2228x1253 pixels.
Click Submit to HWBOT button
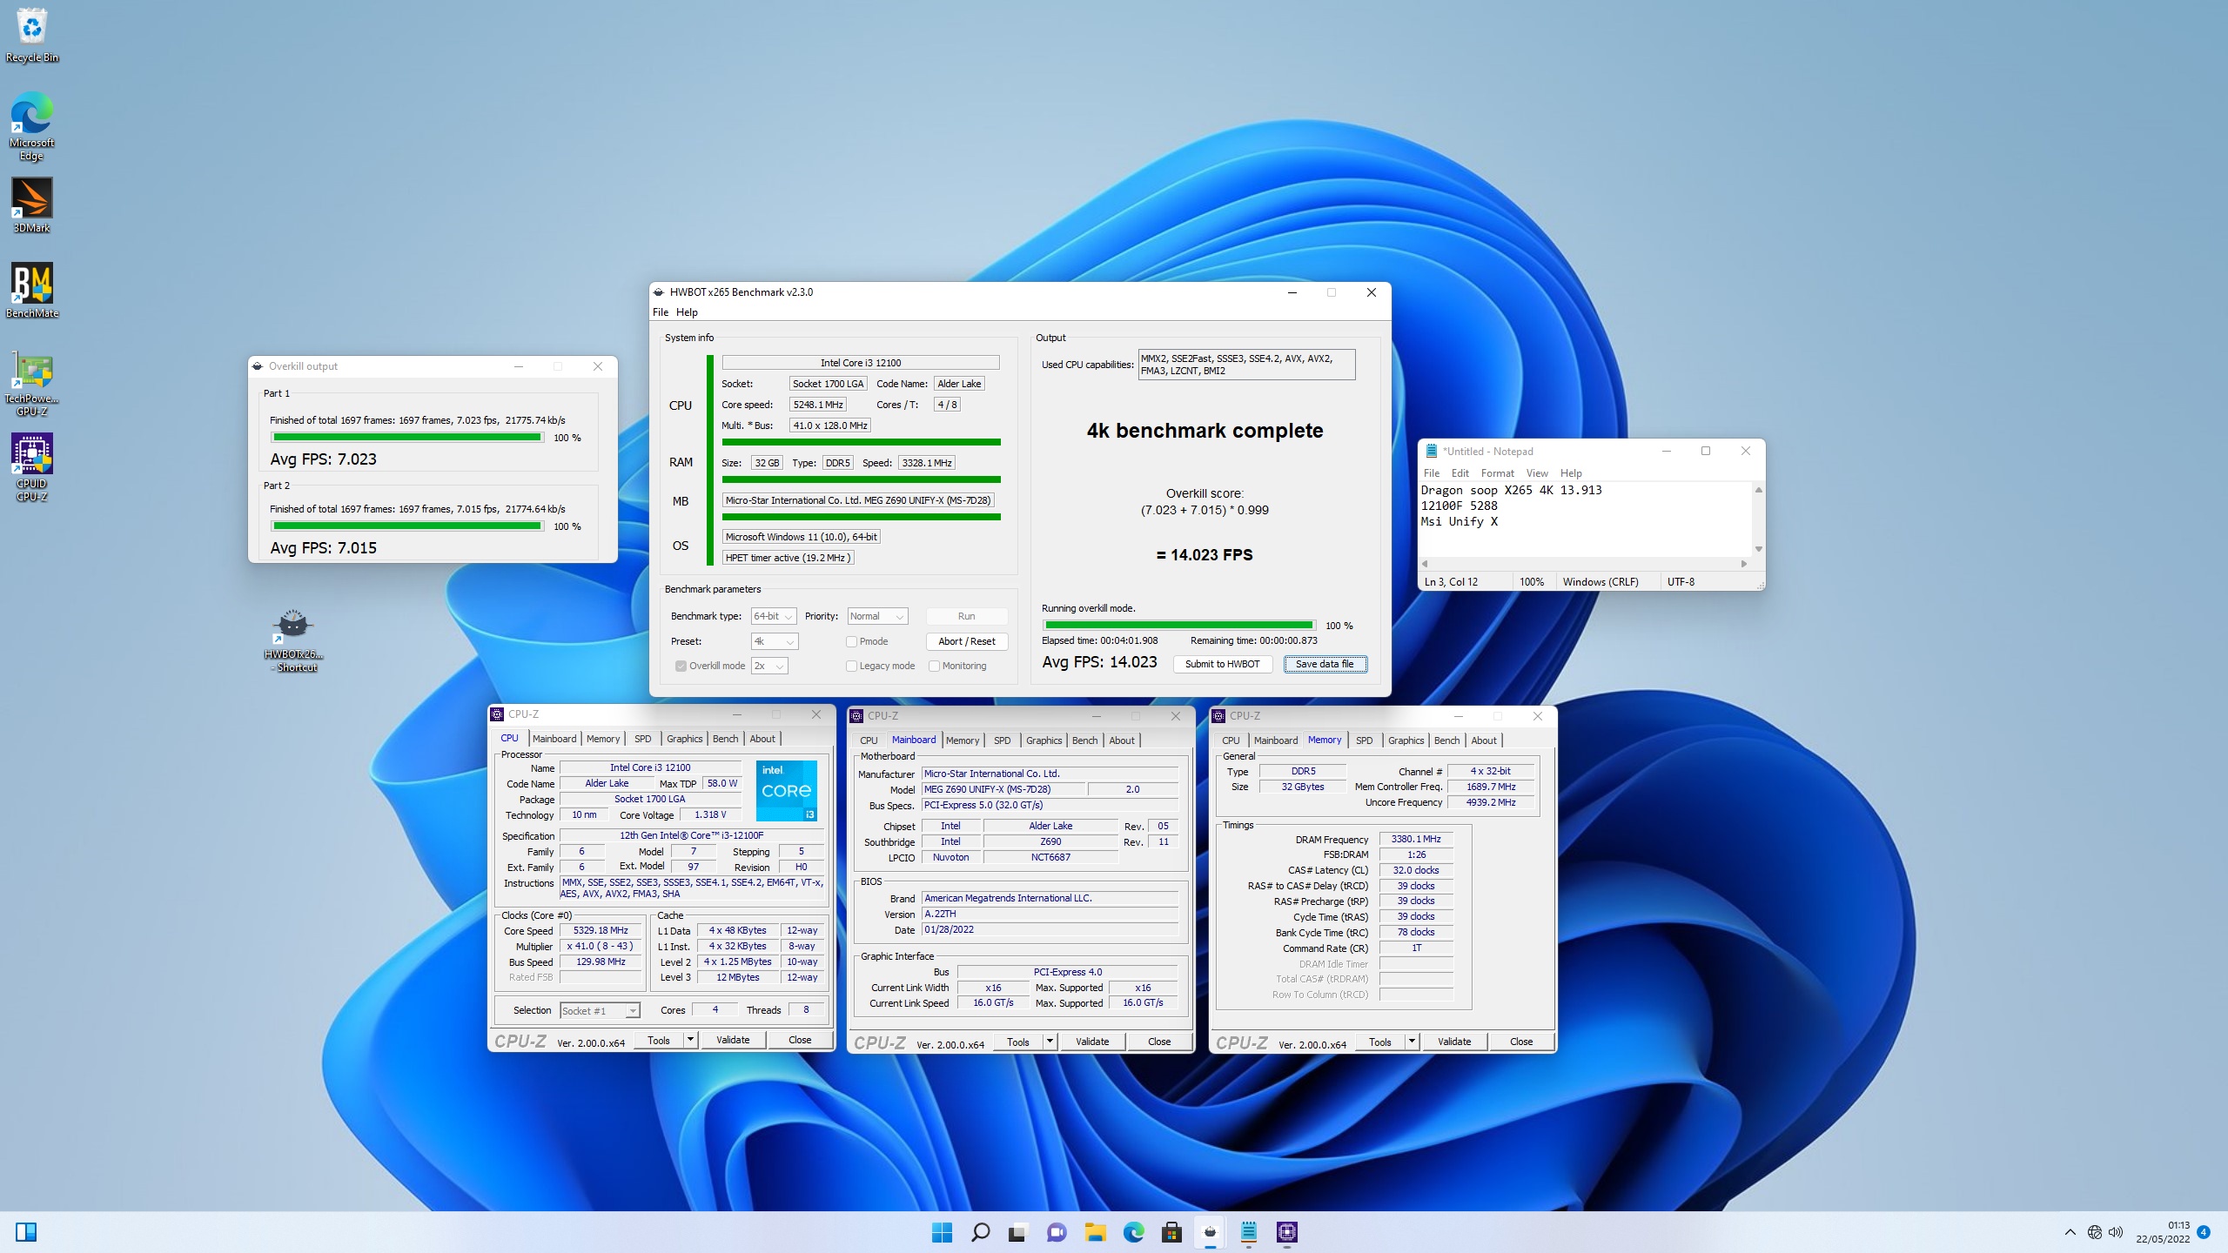pyautogui.click(x=1223, y=664)
